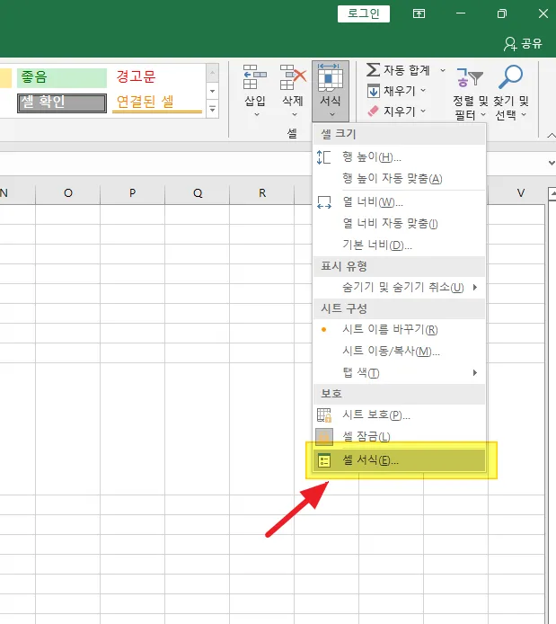This screenshot has height=624, width=556.
Task: Open the 자동 합계 dropdown arrow
Action: pos(443,70)
